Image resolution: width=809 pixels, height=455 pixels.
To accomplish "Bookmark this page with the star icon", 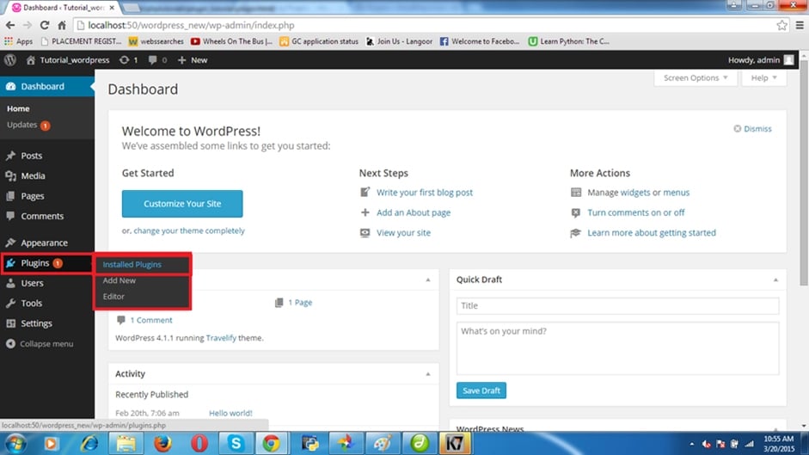I will (x=781, y=25).
